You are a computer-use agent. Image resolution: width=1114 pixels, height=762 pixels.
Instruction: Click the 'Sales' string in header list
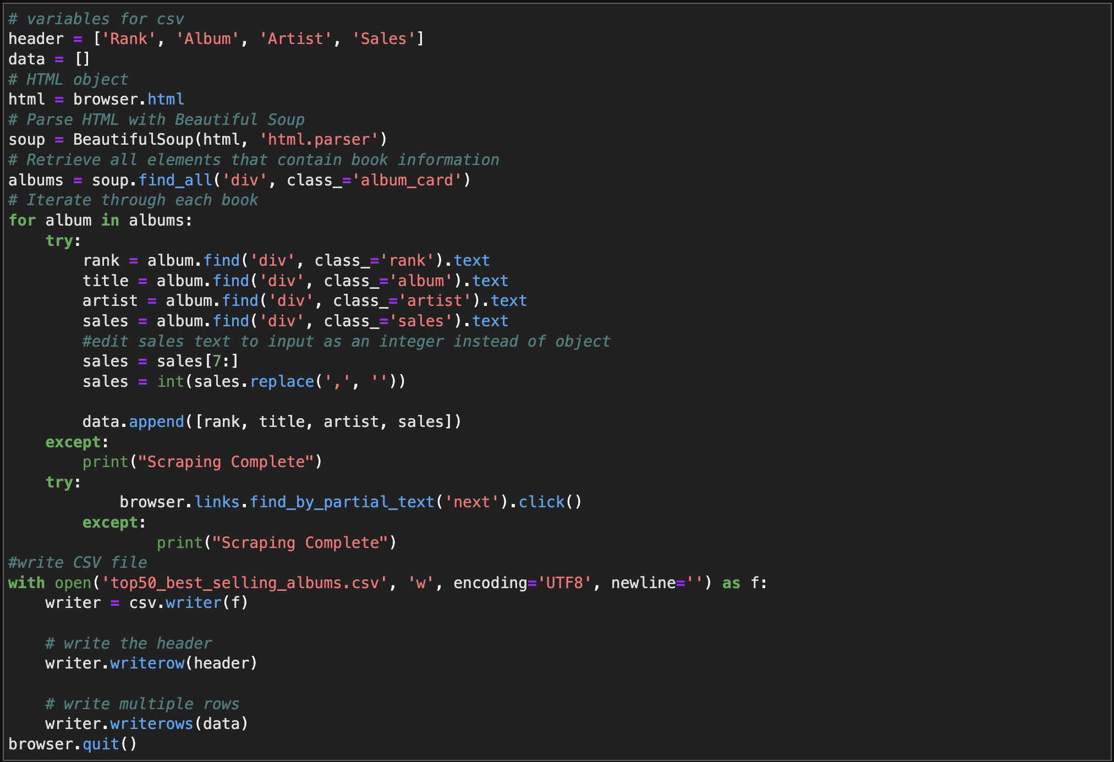pyautogui.click(x=383, y=39)
